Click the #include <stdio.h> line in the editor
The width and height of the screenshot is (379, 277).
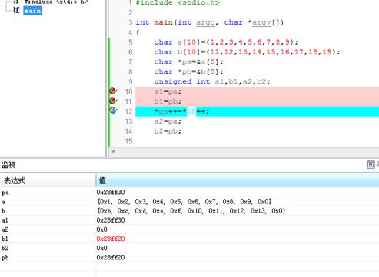pyautogui.click(x=178, y=3)
